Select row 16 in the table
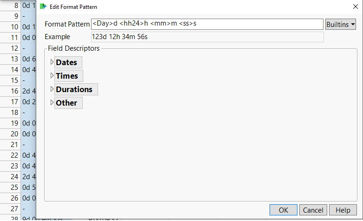The height and width of the screenshot is (221, 363). tap(14, 91)
